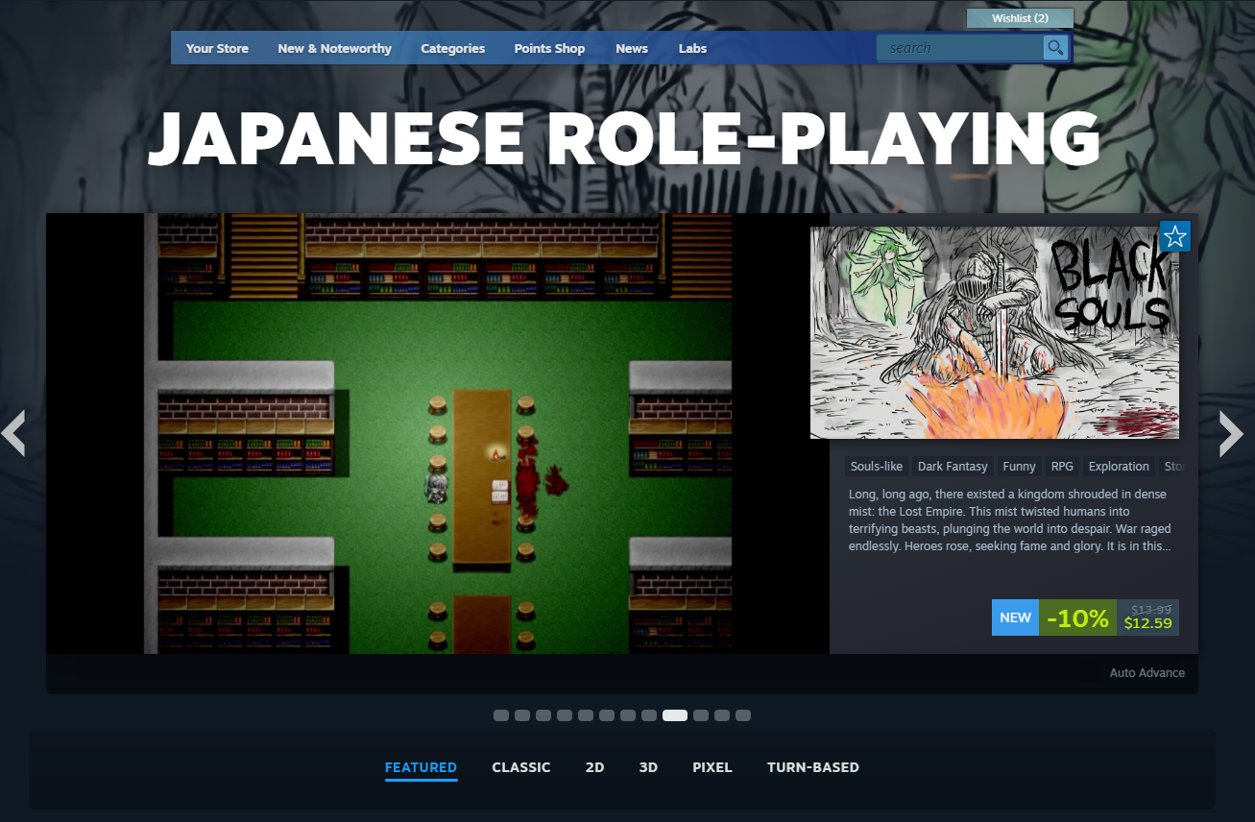
Task: Click the NEW badge on Black Souls
Action: (x=1015, y=617)
